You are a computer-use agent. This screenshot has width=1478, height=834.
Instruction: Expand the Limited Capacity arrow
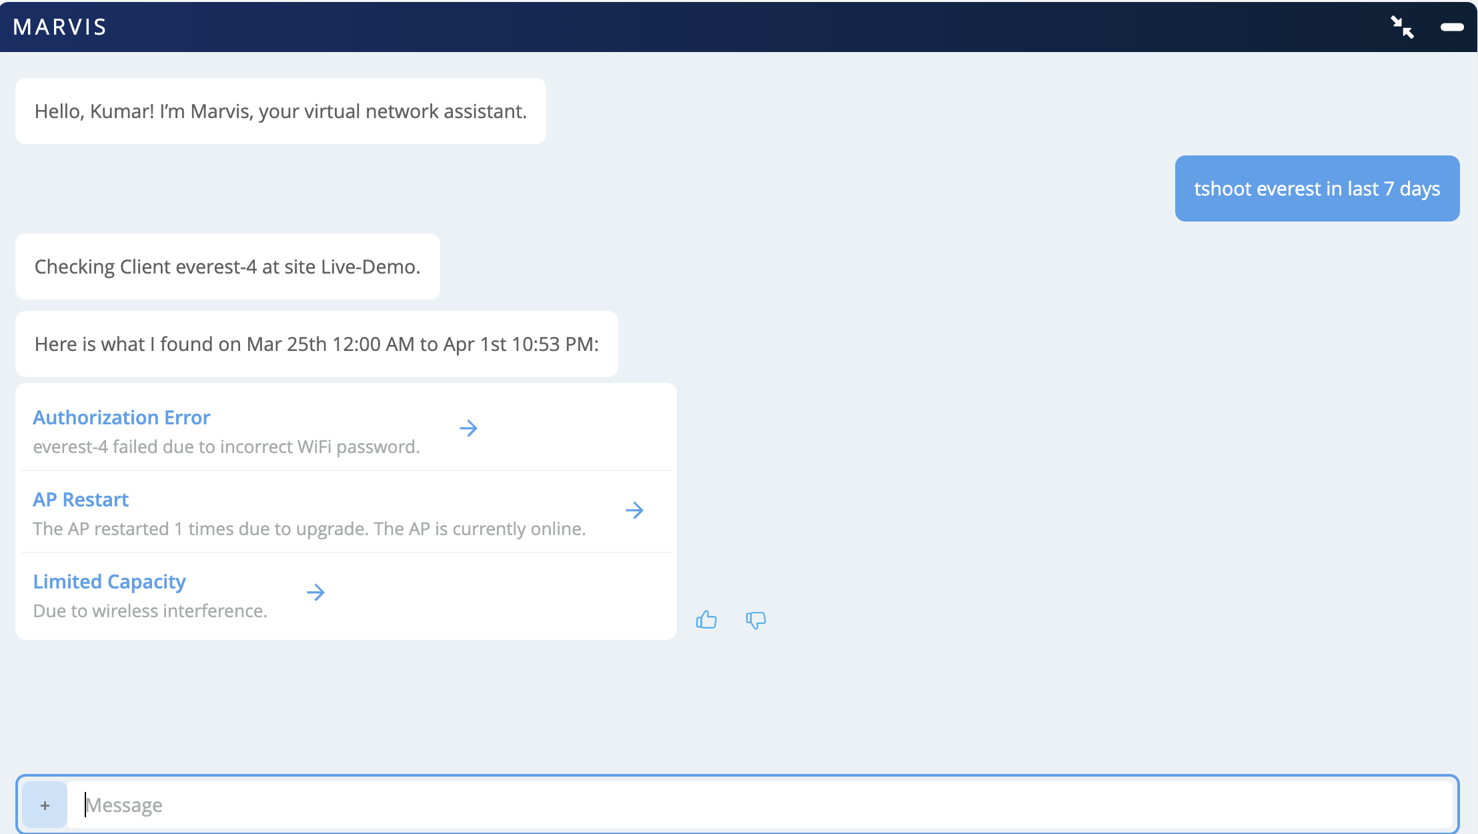315,592
